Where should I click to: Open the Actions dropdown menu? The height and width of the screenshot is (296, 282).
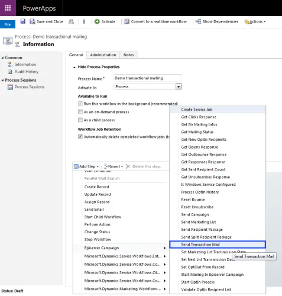255,21
